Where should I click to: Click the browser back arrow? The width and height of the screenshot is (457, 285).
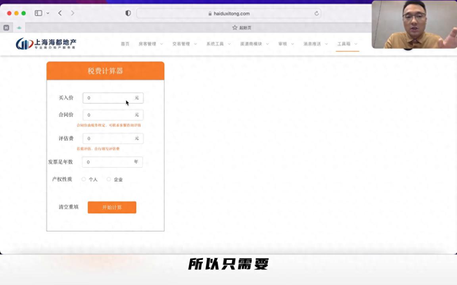(60, 13)
